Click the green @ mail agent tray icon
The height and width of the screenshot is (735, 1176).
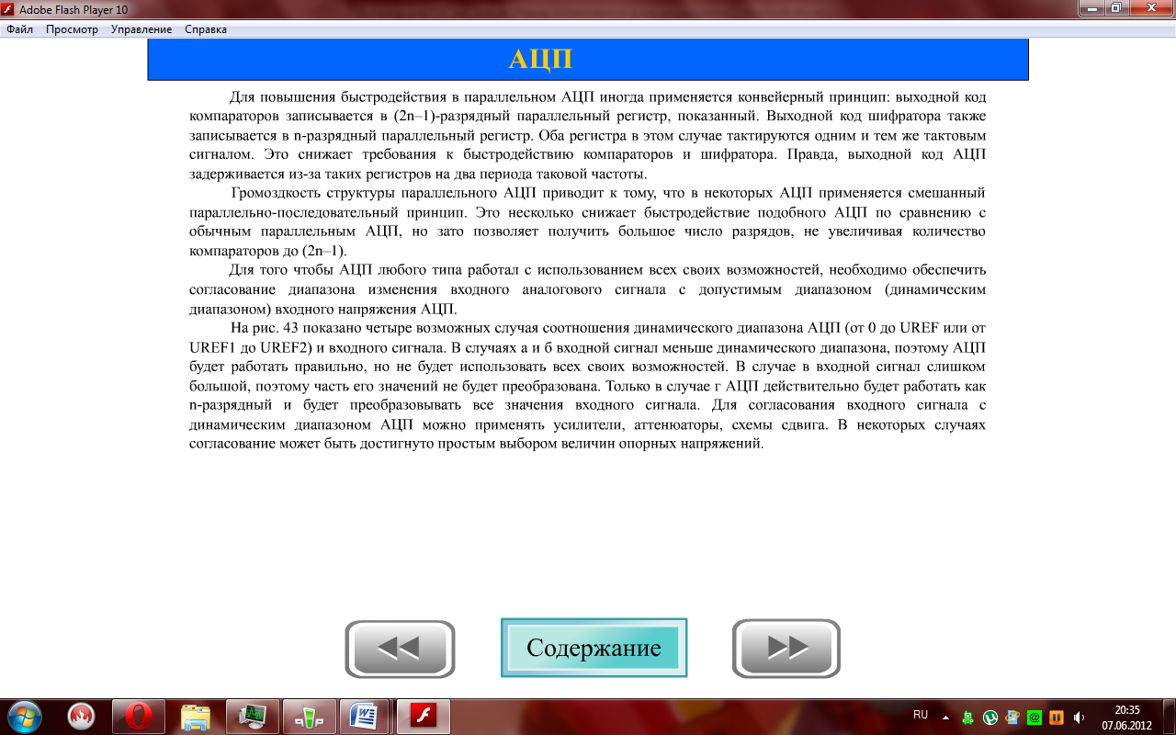click(1035, 717)
